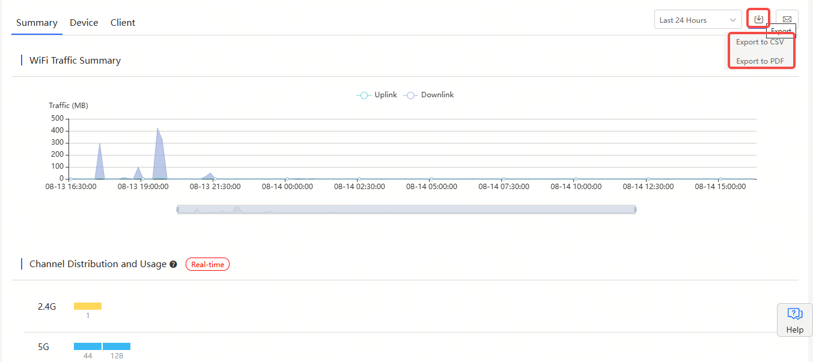Toggle the Uplink legend series
The width and height of the screenshot is (813, 362).
tap(377, 95)
